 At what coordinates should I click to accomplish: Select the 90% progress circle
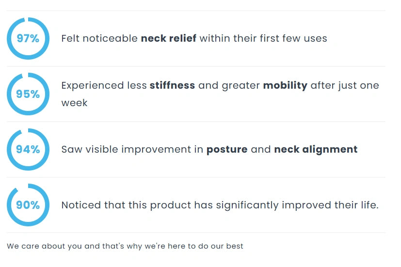[28, 205]
